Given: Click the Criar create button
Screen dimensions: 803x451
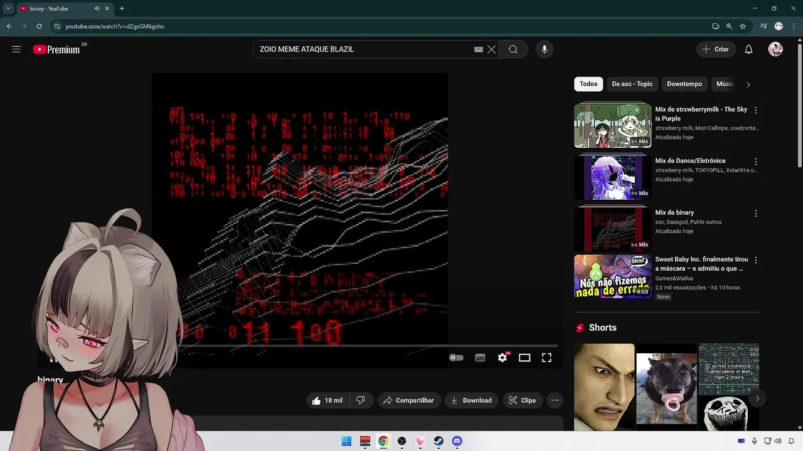Looking at the screenshot, I should (716, 49).
